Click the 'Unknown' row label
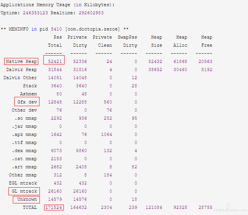Image resolution: width=248 pixels, height=215 pixels. 27,200
